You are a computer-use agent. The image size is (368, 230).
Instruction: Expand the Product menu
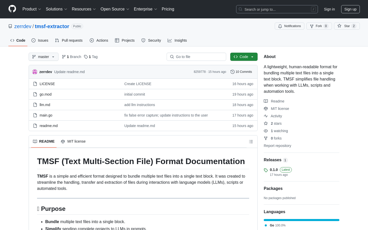tap(32, 9)
